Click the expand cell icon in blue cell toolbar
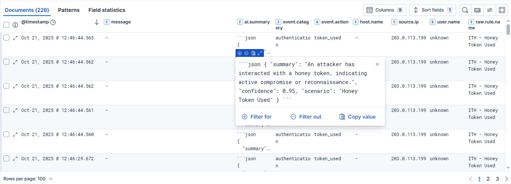Image resolution: width=511 pixels, height=184 pixels. pyautogui.click(x=260, y=53)
